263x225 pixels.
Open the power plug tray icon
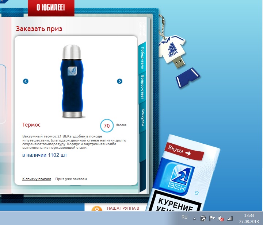point(203,218)
